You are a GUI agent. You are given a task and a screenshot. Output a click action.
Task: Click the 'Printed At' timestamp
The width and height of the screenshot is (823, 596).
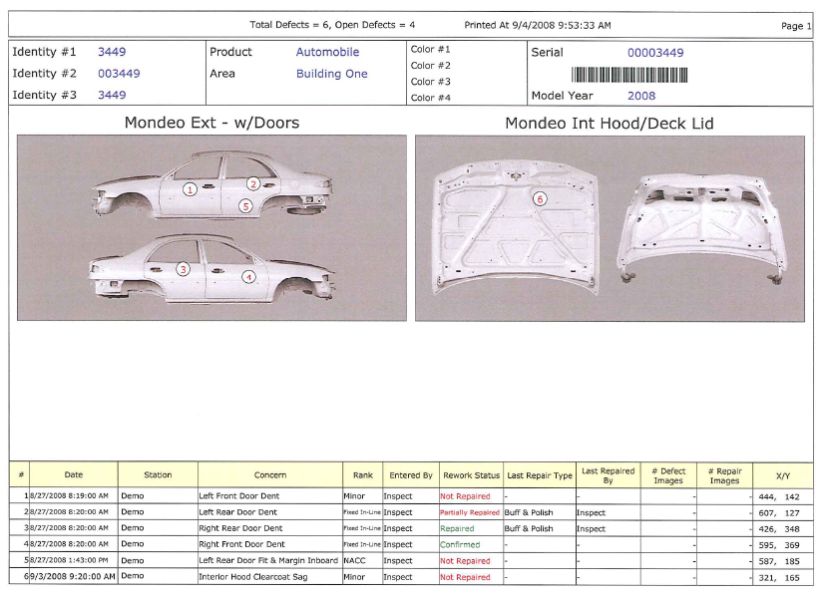coord(538,25)
